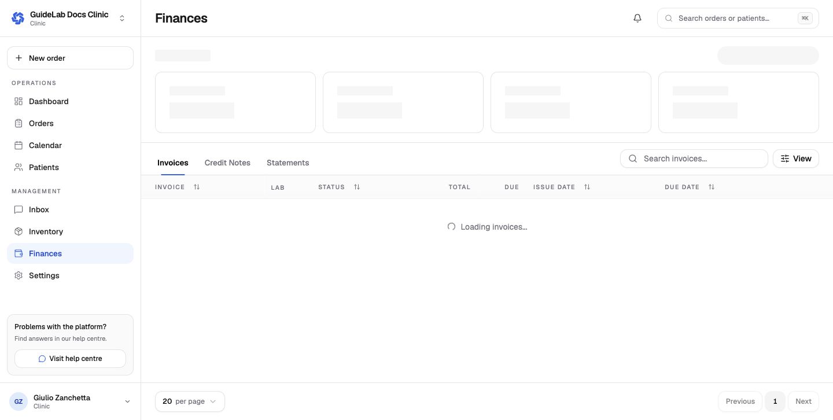This screenshot has height=420, width=833.
Task: Open Inbox from the sidebar
Action: [71, 209]
